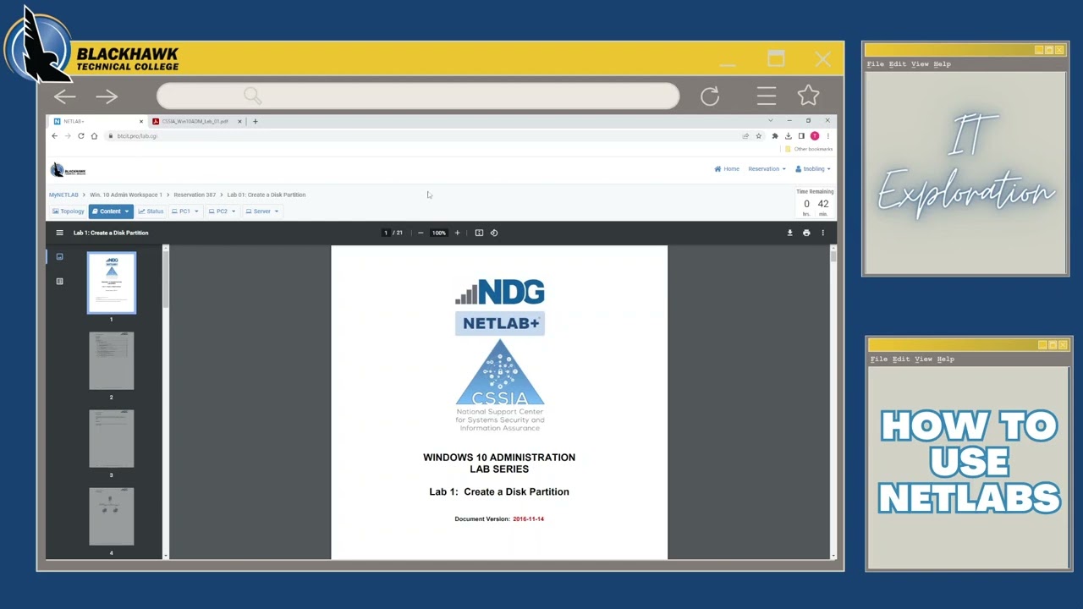1083x609 pixels.
Task: Open the PC2 dropdown
Action: 223,211
